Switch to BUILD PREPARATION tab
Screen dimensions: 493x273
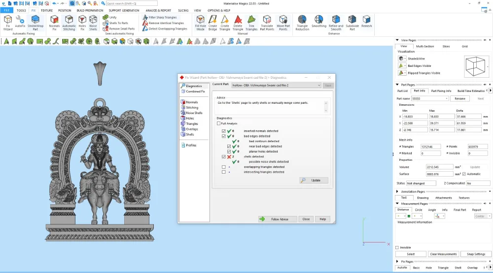tap(90, 10)
